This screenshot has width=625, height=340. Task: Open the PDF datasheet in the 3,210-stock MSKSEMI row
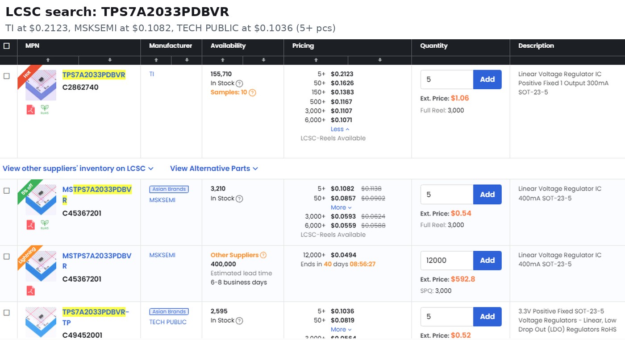tap(30, 224)
